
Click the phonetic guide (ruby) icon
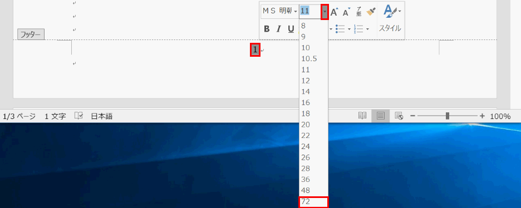[x=359, y=12]
